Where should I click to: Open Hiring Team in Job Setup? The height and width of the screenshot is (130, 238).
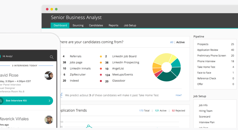pyautogui.click(x=205, y=111)
